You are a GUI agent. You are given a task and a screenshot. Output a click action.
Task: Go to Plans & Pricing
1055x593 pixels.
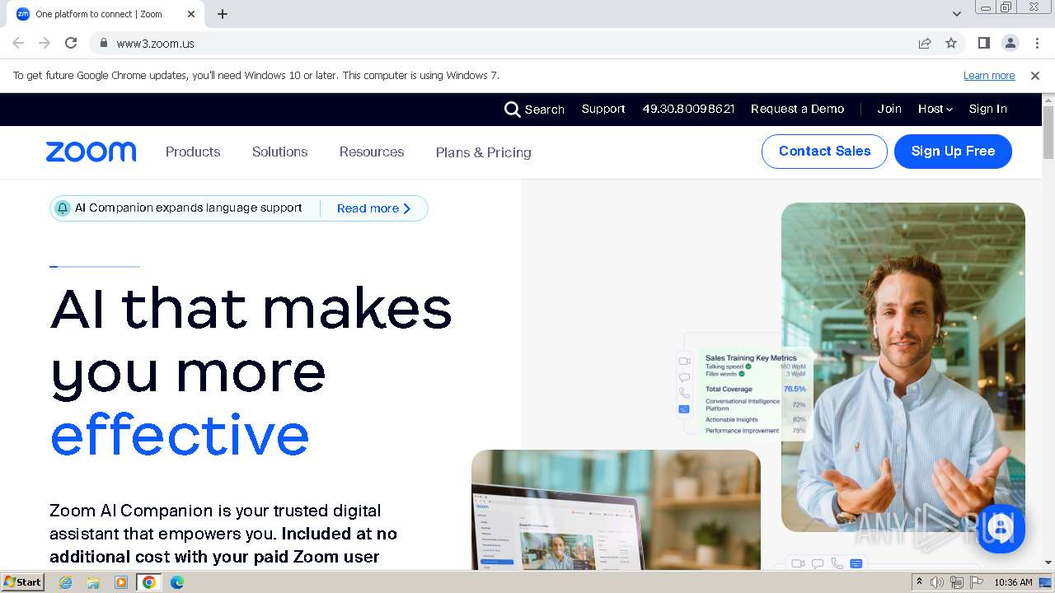click(x=483, y=152)
